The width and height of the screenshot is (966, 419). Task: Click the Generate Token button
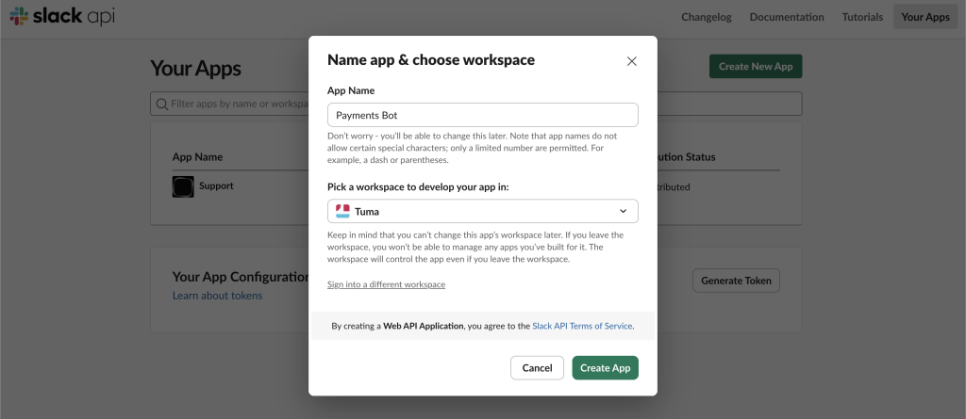point(736,281)
